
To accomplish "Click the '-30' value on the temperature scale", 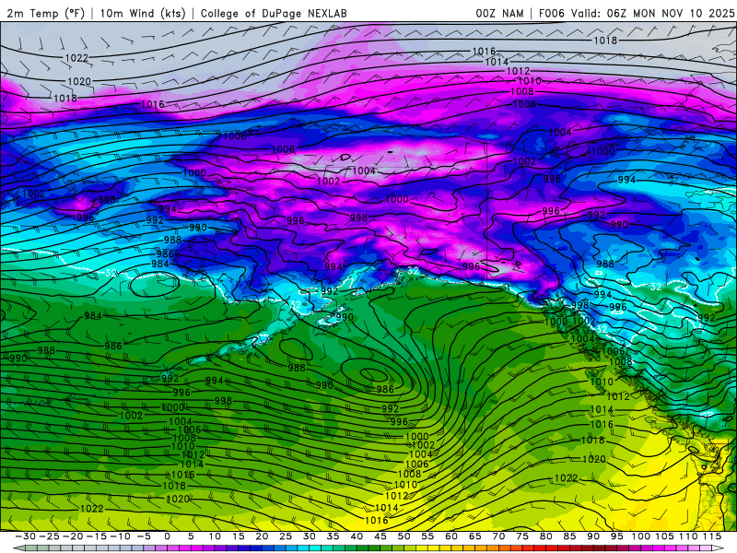I will click(26, 536).
